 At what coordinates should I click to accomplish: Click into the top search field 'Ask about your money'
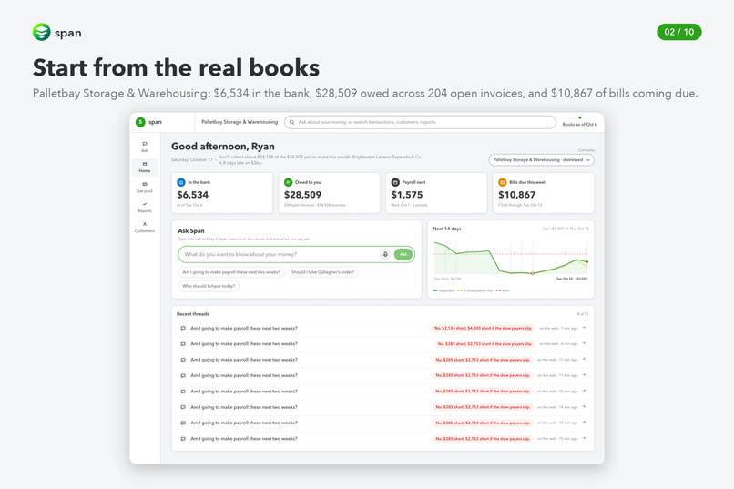click(420, 122)
